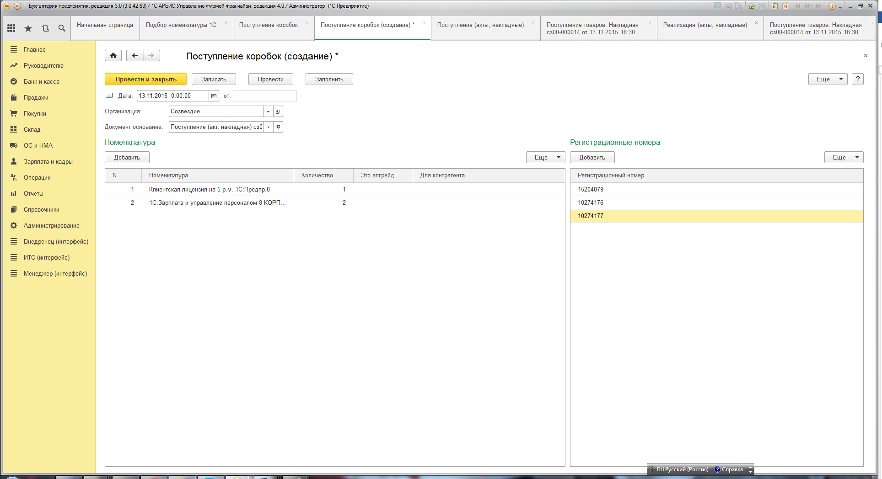Click the empty 'от' input field
The image size is (882, 479).
point(264,96)
